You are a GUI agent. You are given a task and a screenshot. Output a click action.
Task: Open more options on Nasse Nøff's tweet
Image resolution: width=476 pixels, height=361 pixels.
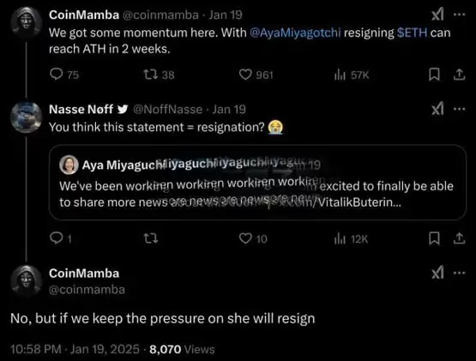pos(460,109)
